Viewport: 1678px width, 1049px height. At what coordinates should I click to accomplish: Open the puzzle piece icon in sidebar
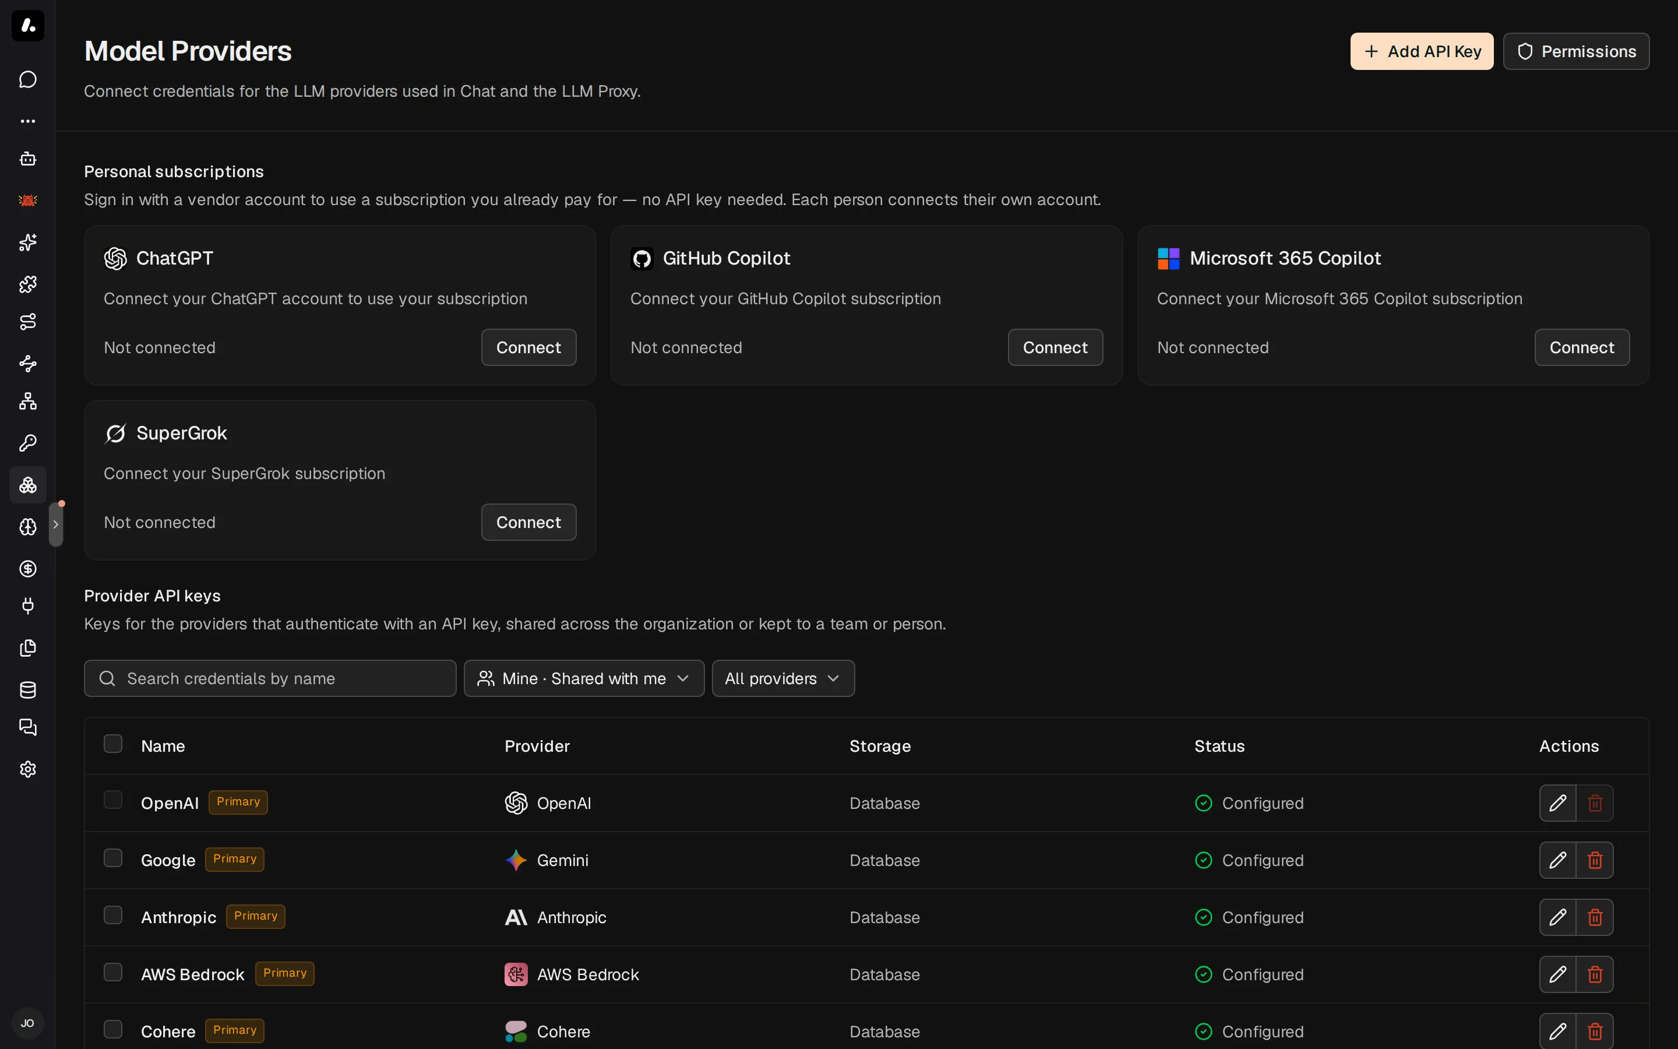click(28, 284)
